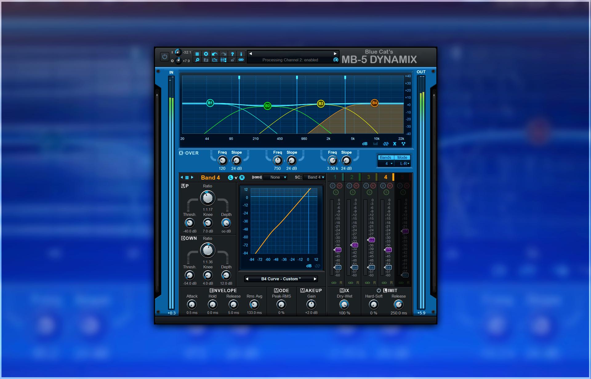This screenshot has width=591, height=379.
Task: Click band 3 purple threshold handle
Action: point(371,240)
